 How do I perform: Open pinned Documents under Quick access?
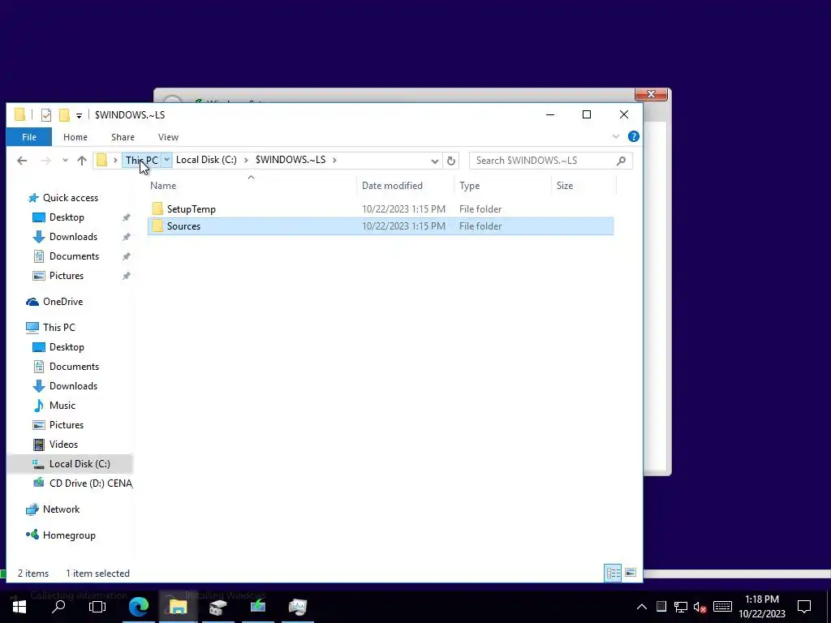point(74,256)
